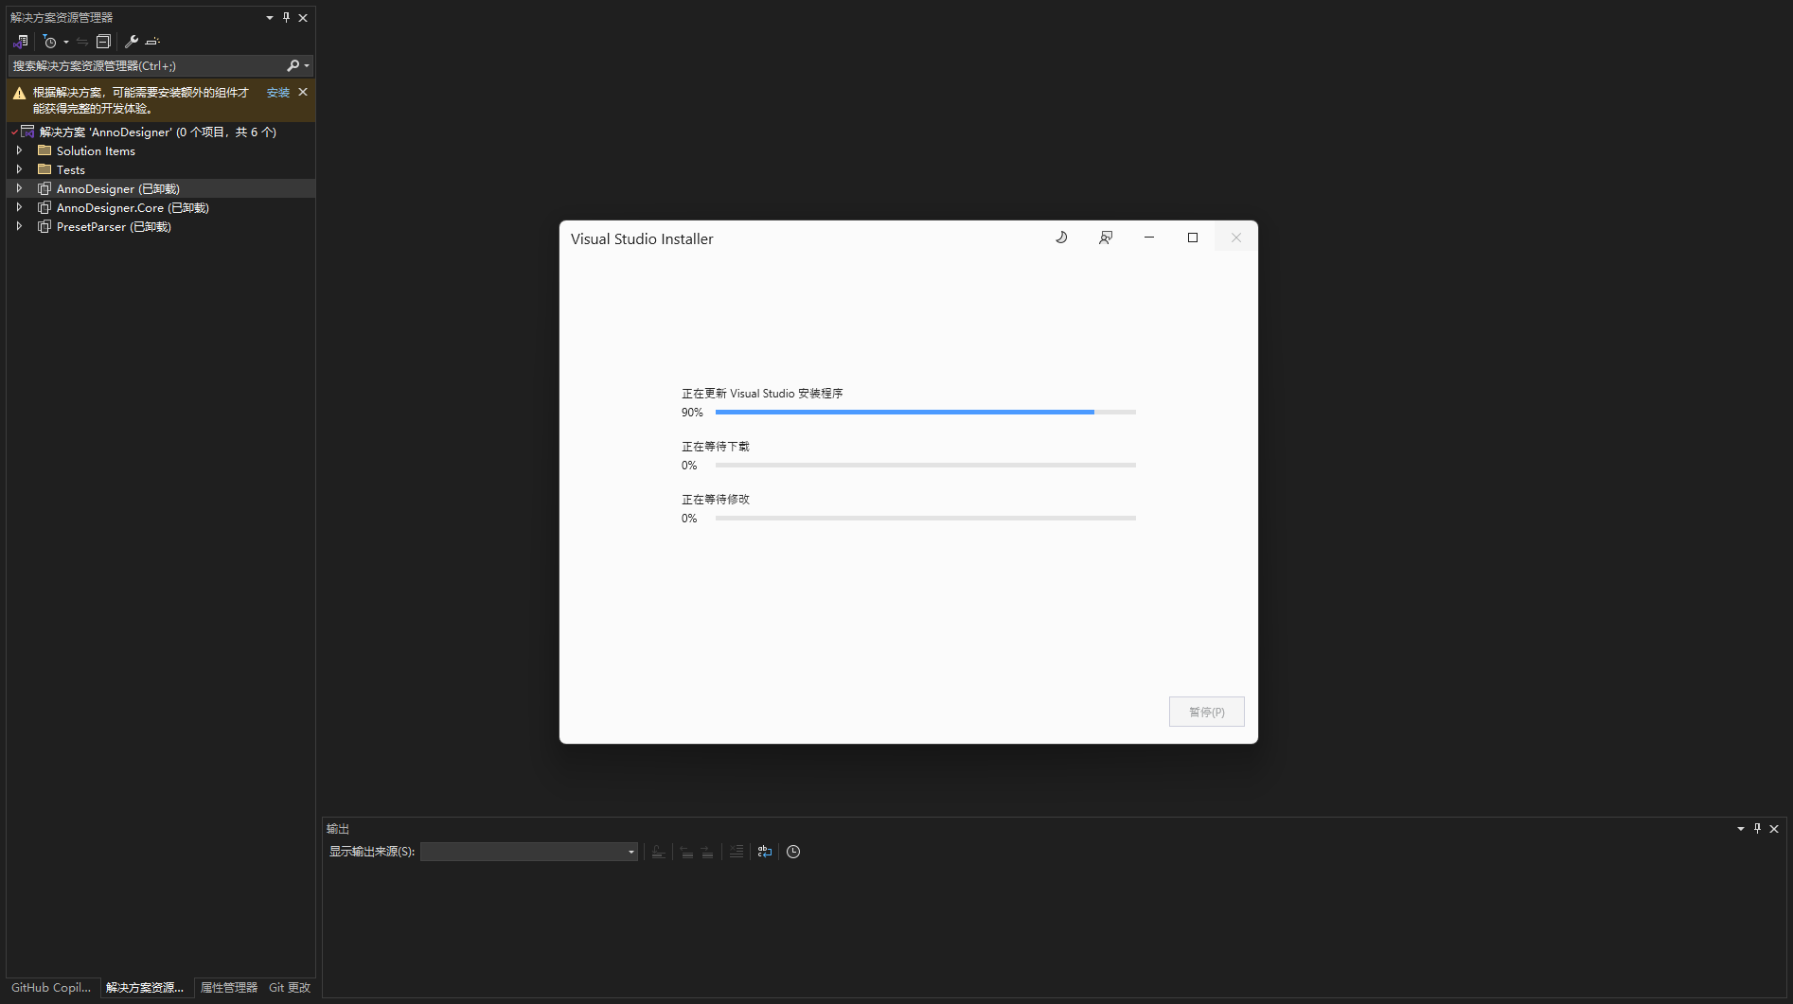Click the Solution Items folder icon
The height and width of the screenshot is (1004, 1793).
tap(44, 150)
